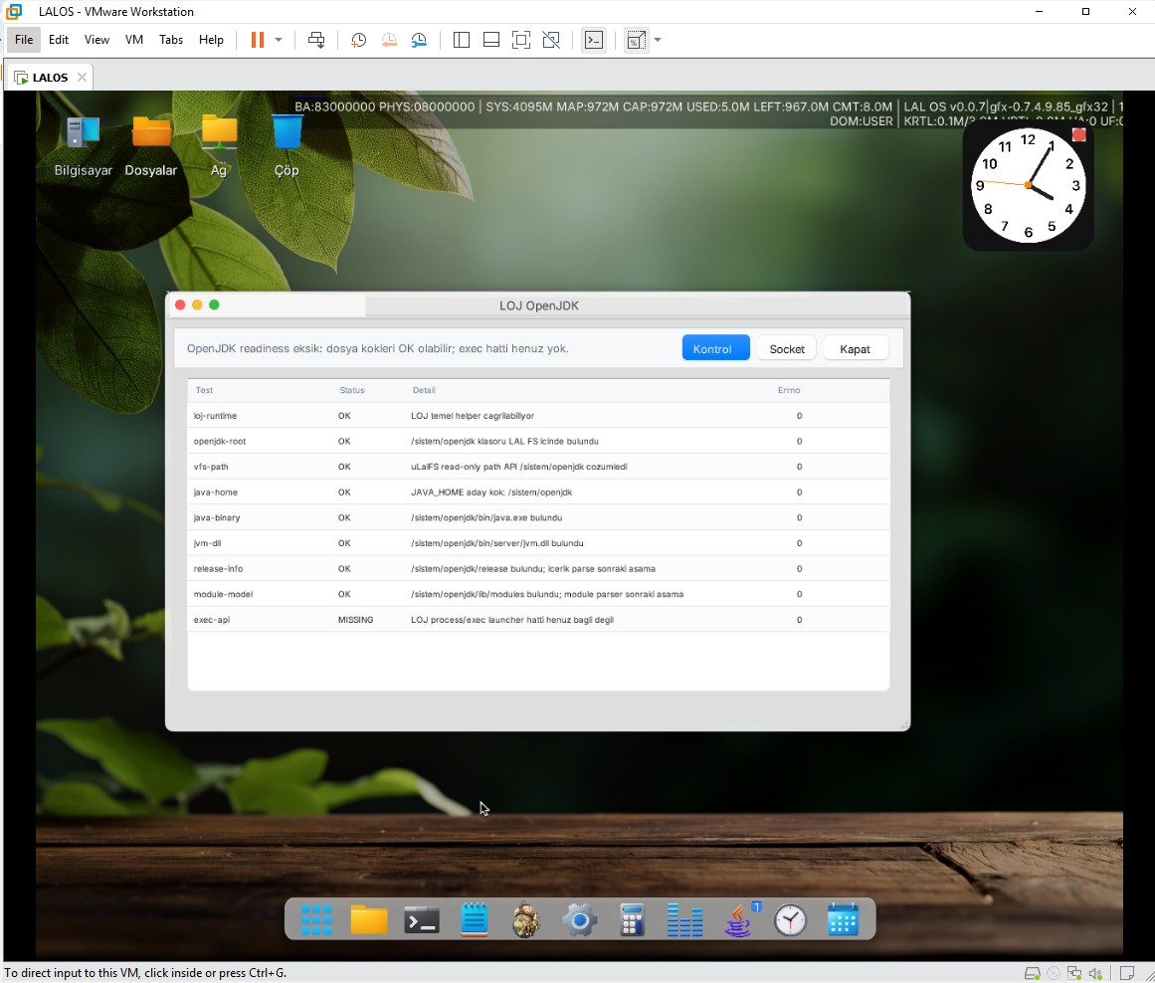Take a snapshot of this virtual machine
Image resolution: width=1155 pixels, height=983 pixels.
359,40
